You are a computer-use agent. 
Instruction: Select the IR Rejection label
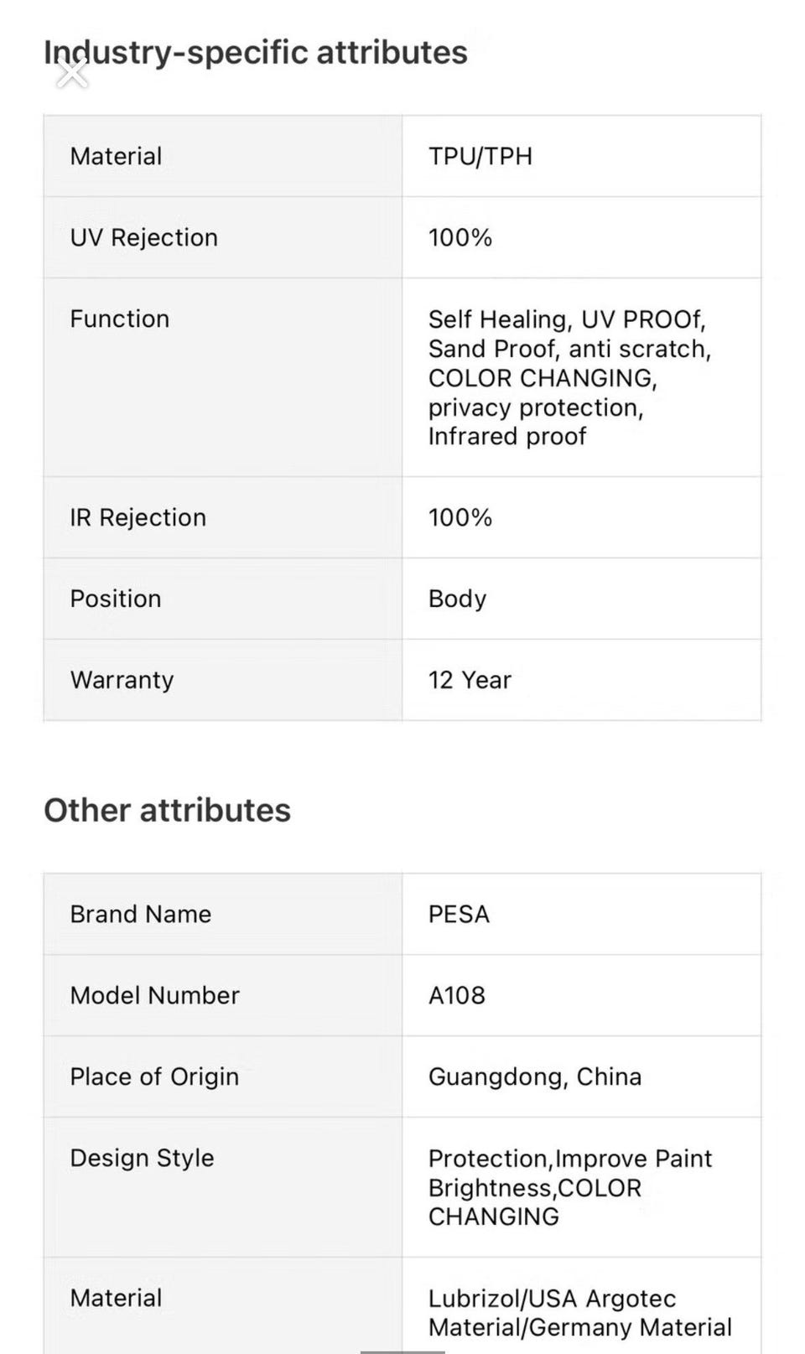click(x=138, y=518)
